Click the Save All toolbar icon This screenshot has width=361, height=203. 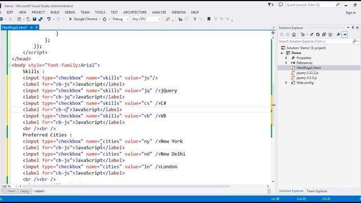(x=41, y=19)
